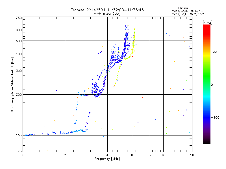This screenshot has height=169, width=226.
Task: Click the black bottom of the phase colorbar
Action: [x=207, y=142]
